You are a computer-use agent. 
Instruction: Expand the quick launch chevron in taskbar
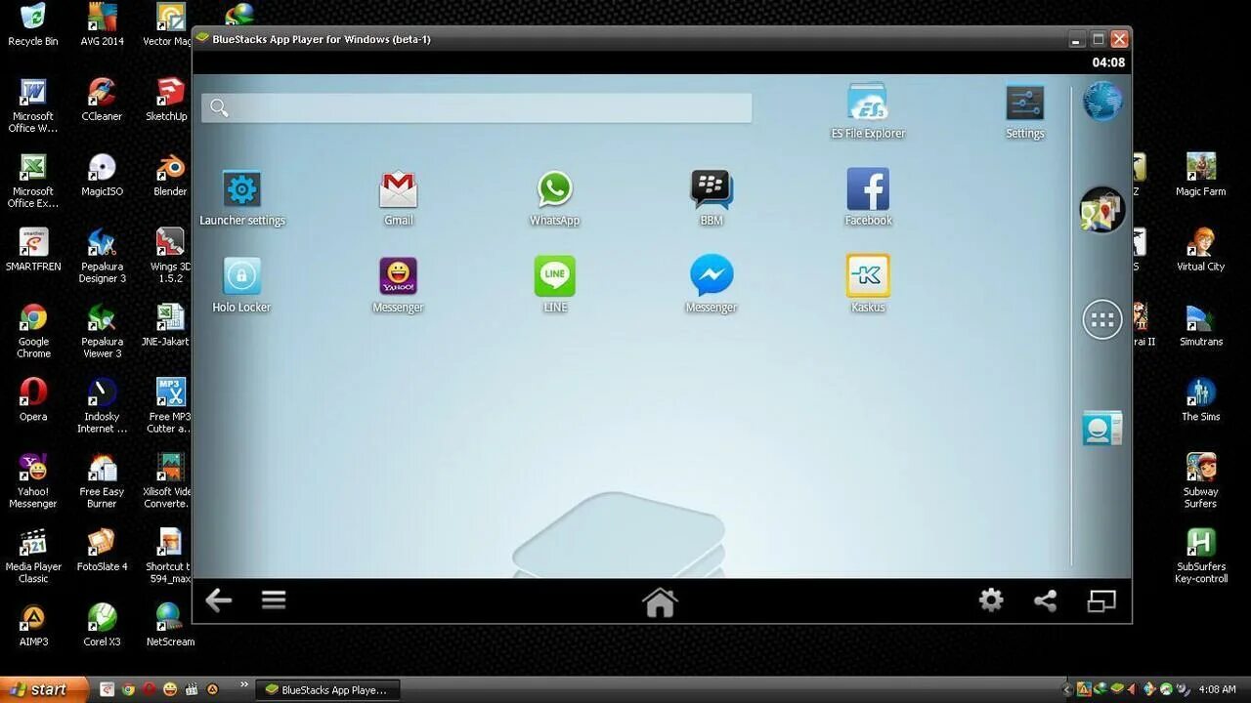[244, 685]
